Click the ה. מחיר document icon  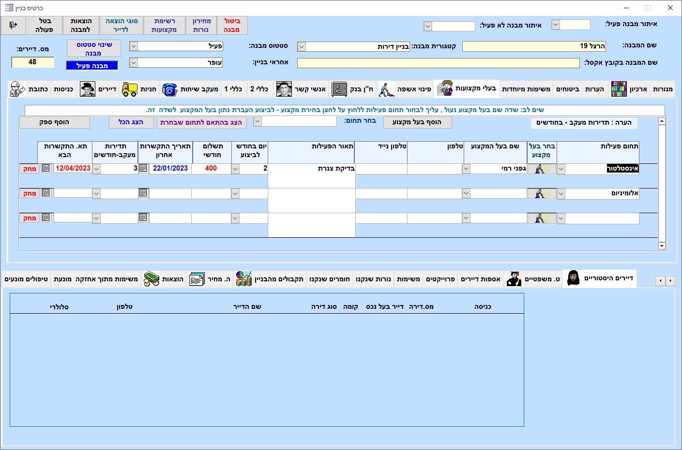(197, 279)
